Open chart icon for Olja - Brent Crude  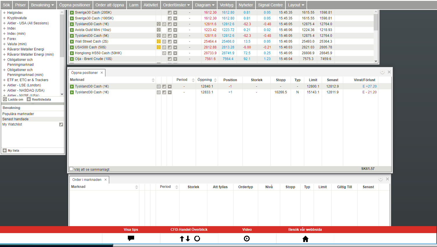tap(170, 59)
